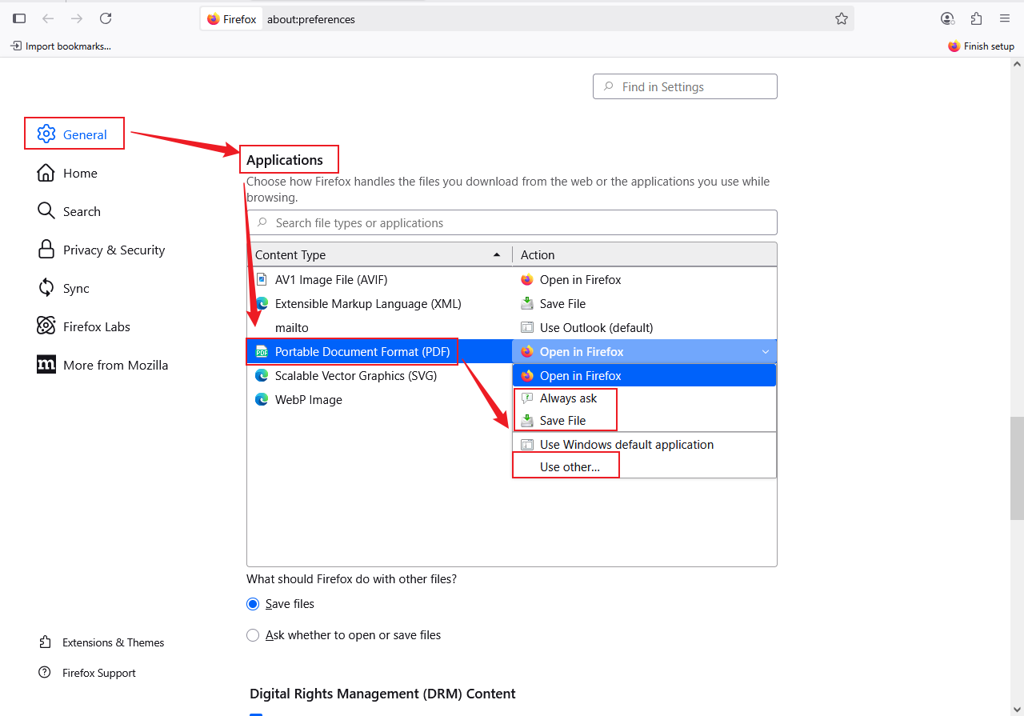Open the hamburger application menu
Screen dimensions: 1024x716
point(1005,18)
